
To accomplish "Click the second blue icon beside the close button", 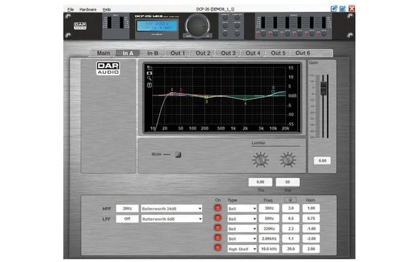I will 343,9.
